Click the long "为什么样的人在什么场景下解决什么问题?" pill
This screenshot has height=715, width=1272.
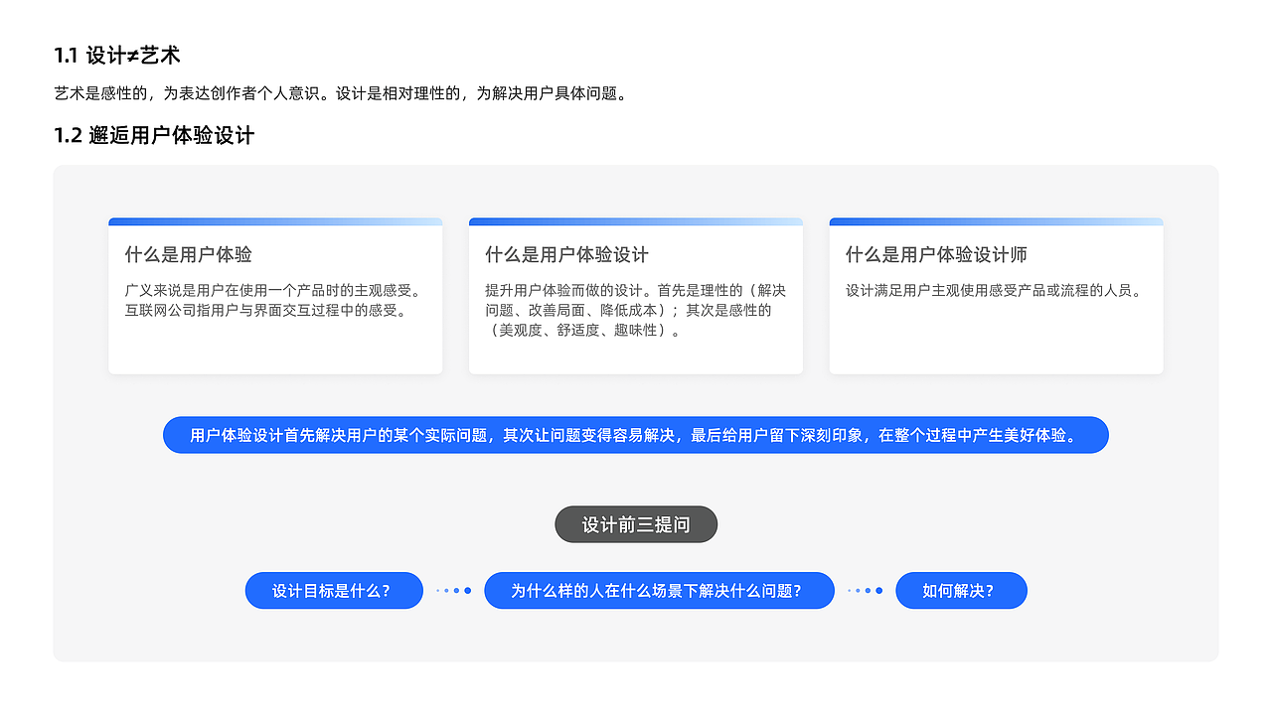coord(659,590)
